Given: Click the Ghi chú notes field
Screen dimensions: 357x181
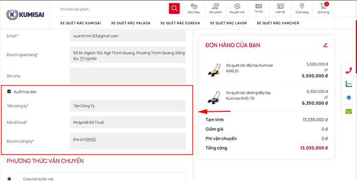Looking at the screenshot, I should 128,76.
